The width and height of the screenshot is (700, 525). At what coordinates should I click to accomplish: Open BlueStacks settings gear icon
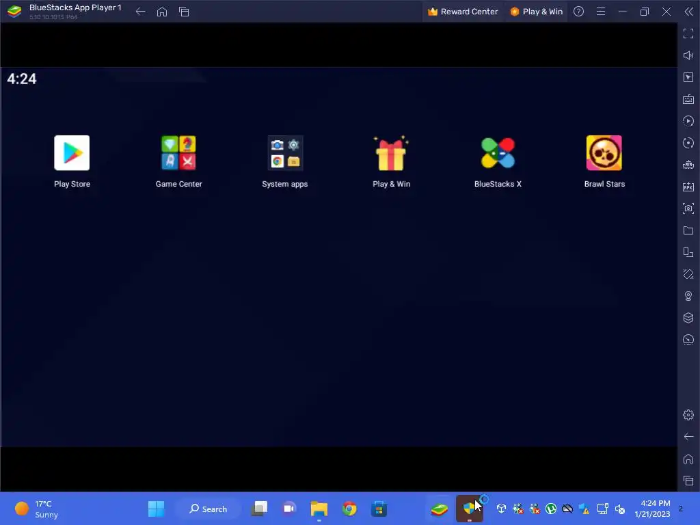688,415
